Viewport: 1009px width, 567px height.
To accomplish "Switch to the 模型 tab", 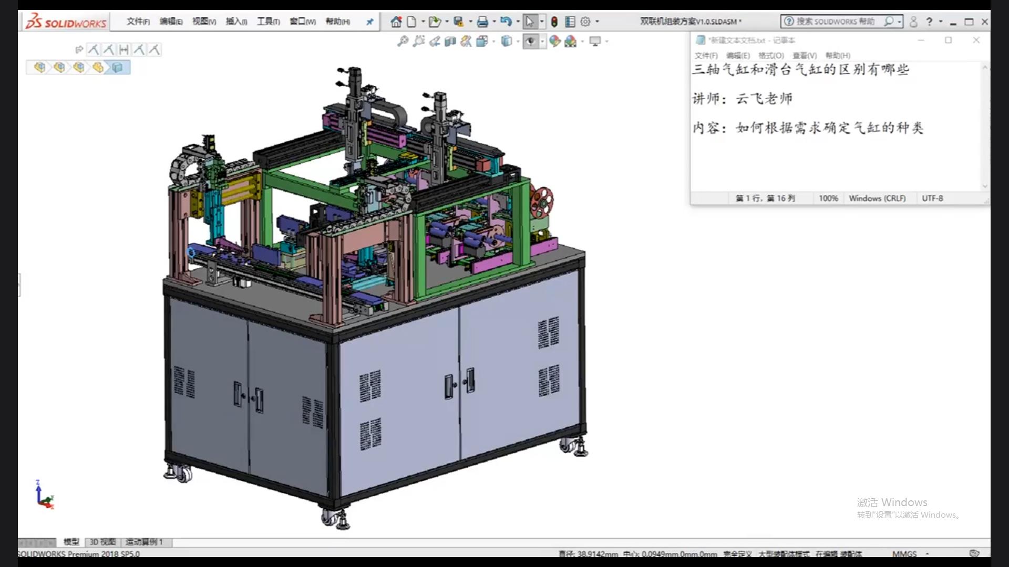I will pyautogui.click(x=71, y=542).
